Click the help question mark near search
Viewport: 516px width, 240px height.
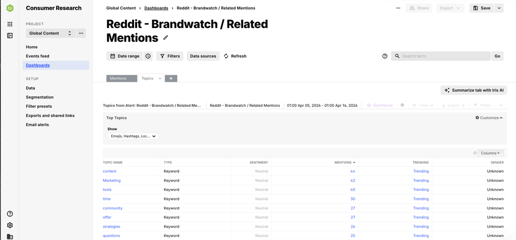pyautogui.click(x=384, y=56)
